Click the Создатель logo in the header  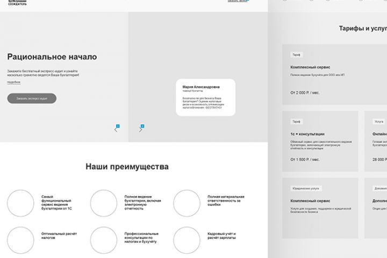17,3
